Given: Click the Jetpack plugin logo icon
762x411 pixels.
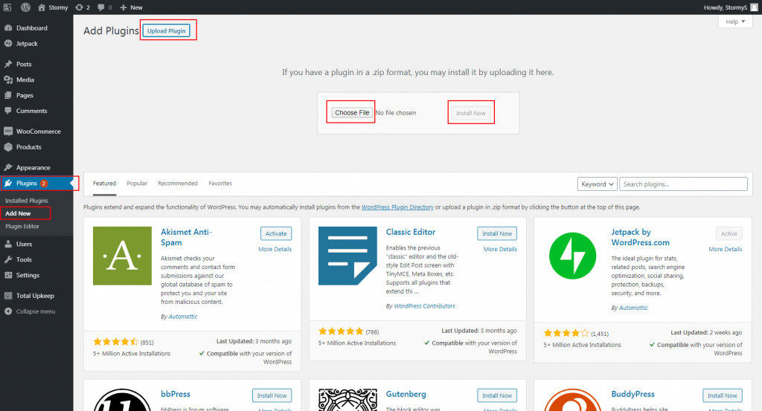Looking at the screenshot, I should click(573, 256).
